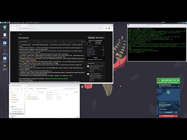Viewport: 187px width, 140px height.
Task: Select the Whonix-Gateway-Xfce folder
Action: pyautogui.click(x=33, y=97)
